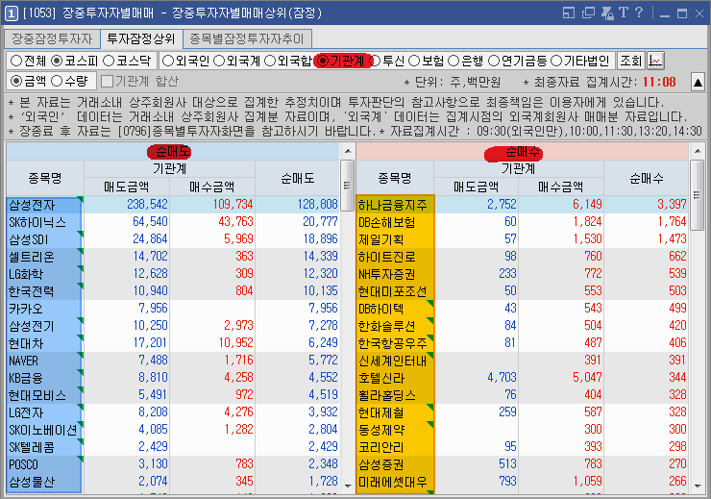Click the 매수금액 header in the right table
Screen dimensions: 711x499
561,187
